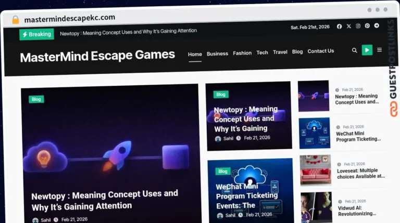400x223 pixels.
Task: Open large featured Newtopy article title
Action: pyautogui.click(x=105, y=200)
